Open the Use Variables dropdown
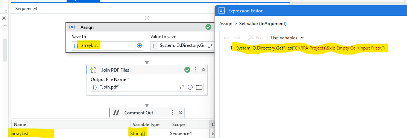 (x=287, y=38)
